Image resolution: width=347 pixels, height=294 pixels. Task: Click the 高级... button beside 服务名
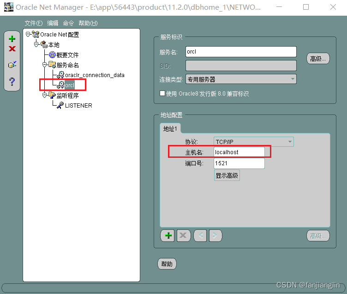click(318, 59)
